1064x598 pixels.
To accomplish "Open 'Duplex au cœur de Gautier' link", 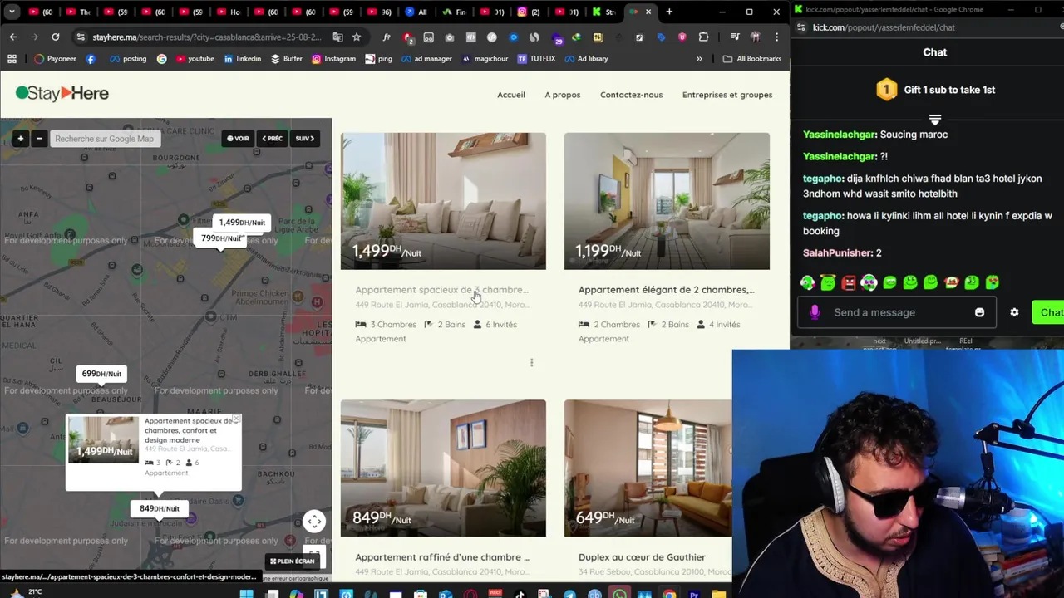I will pyautogui.click(x=642, y=557).
